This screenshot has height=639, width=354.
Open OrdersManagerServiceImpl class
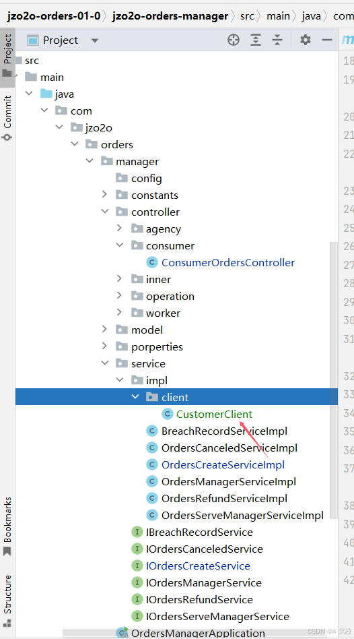pos(229,482)
